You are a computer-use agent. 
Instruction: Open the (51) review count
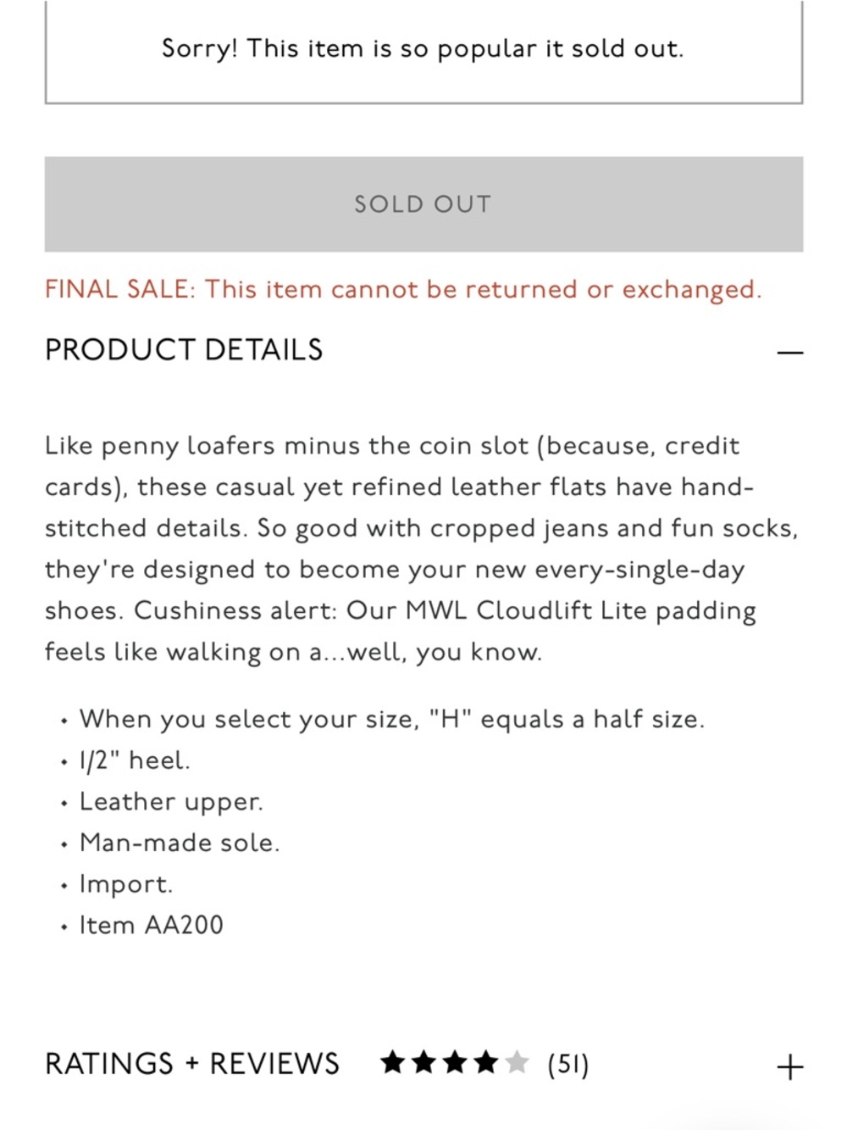click(567, 1064)
